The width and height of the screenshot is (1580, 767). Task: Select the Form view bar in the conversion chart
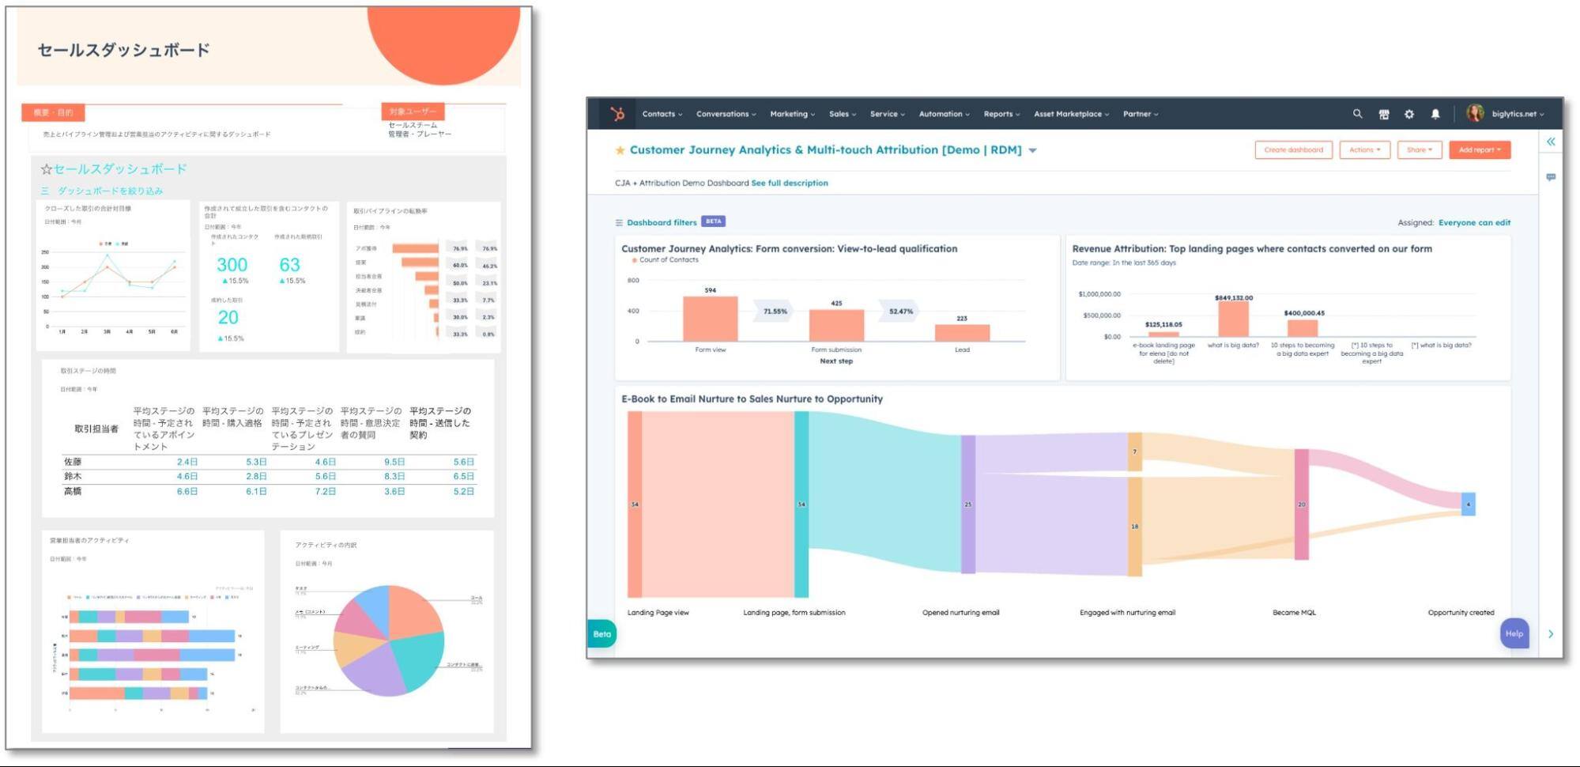pyautogui.click(x=710, y=318)
